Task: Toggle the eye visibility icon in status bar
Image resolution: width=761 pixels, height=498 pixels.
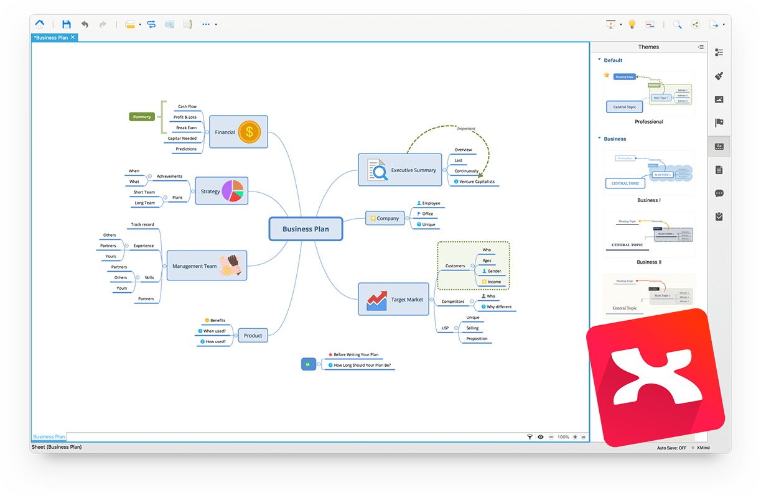Action: (x=540, y=437)
